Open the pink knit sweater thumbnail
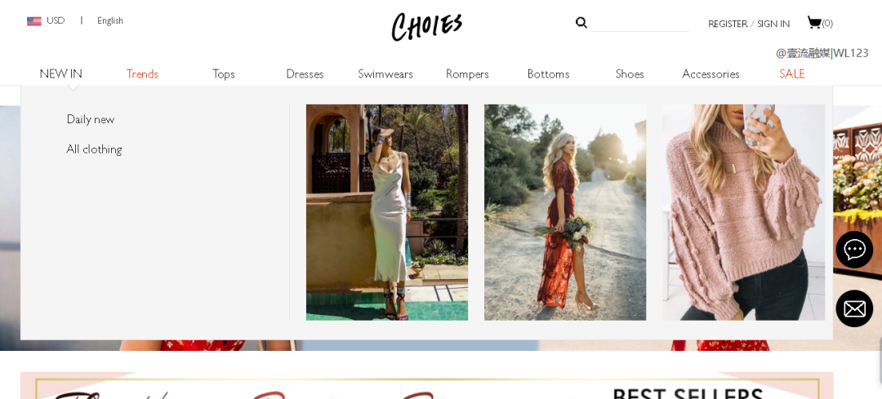Viewport: 882px width, 399px height. (x=744, y=212)
